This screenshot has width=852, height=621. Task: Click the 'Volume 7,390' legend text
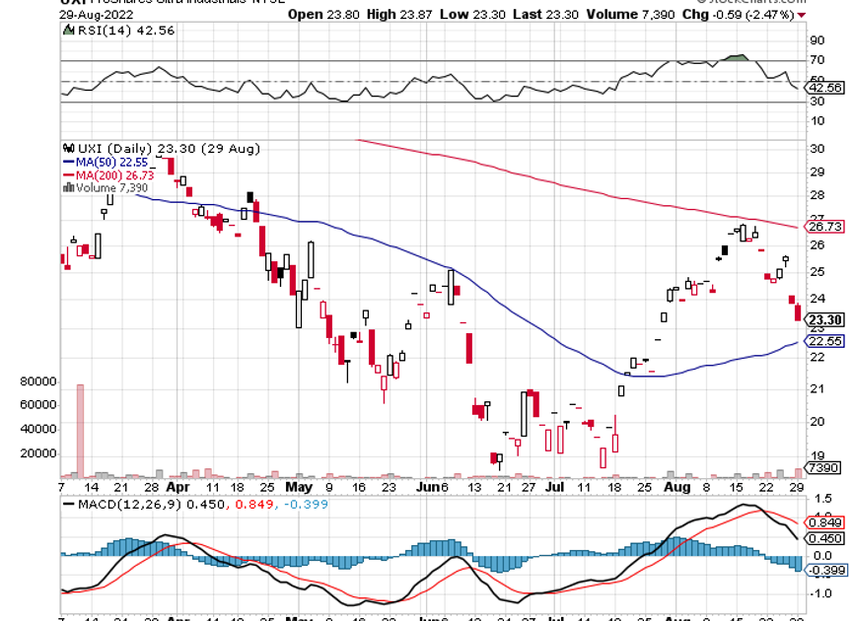point(112,188)
